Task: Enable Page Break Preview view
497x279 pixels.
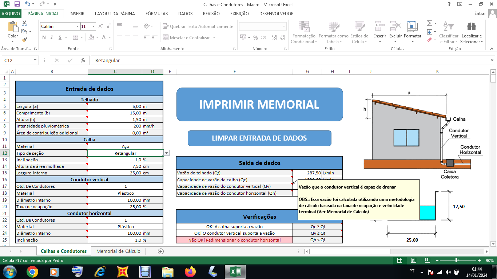Action: (428, 260)
